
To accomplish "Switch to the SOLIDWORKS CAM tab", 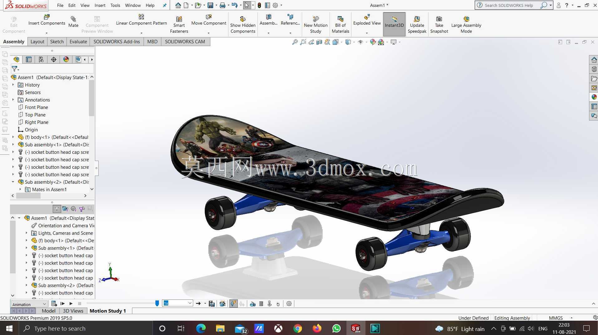I will (185, 41).
